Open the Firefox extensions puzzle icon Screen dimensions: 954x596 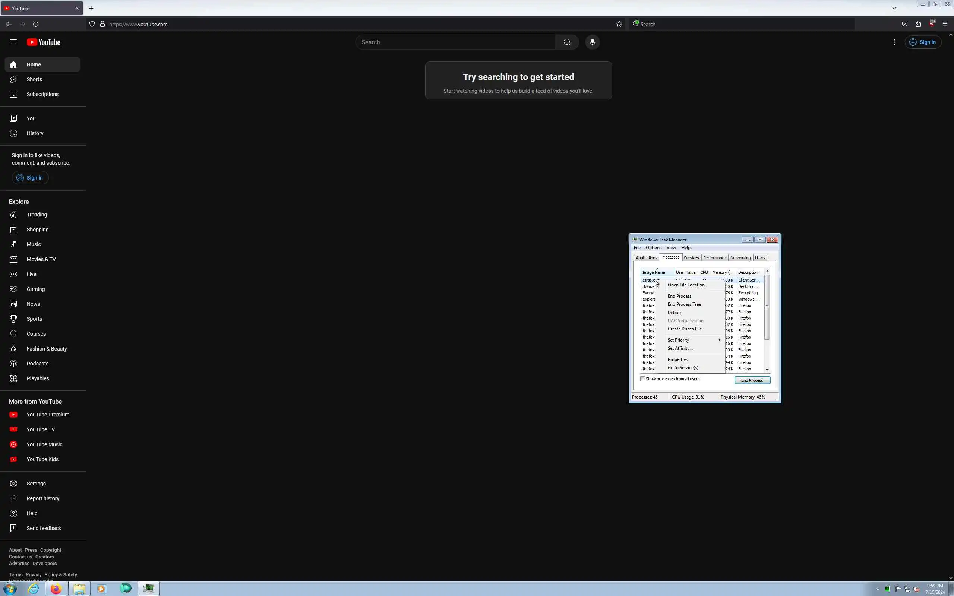click(918, 24)
